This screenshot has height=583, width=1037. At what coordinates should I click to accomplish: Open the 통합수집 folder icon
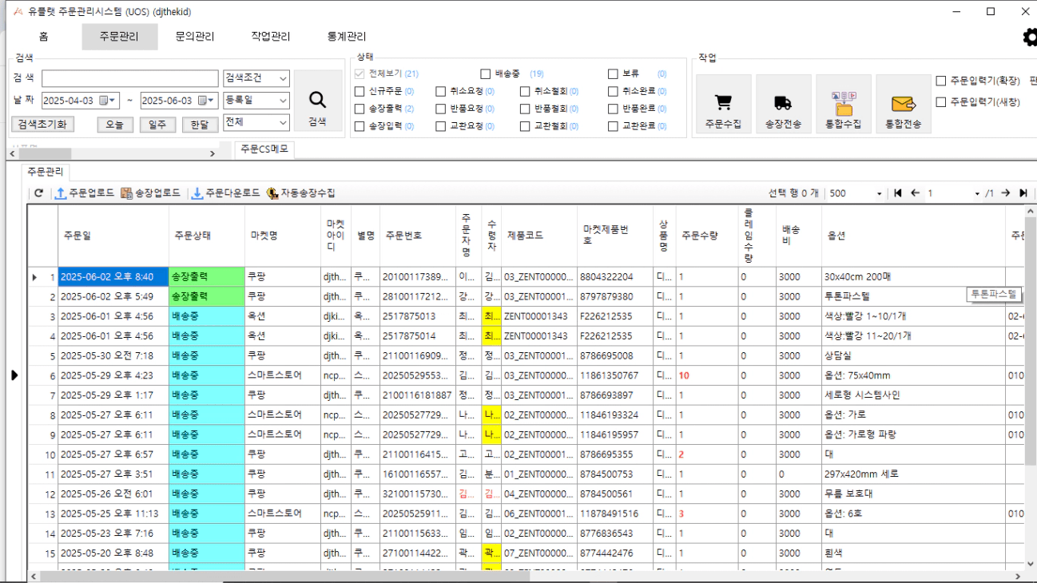pyautogui.click(x=843, y=103)
